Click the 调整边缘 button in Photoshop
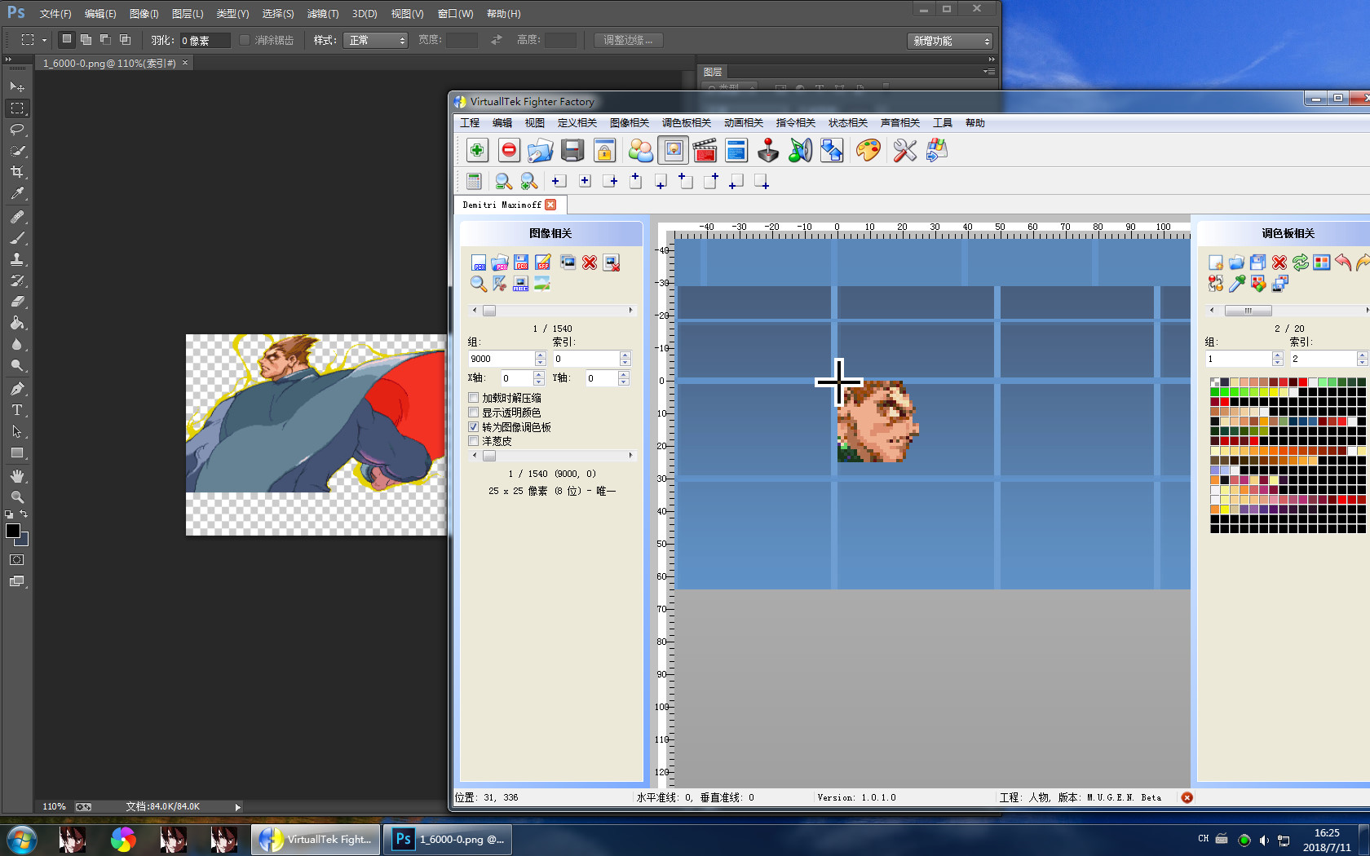 click(x=628, y=40)
